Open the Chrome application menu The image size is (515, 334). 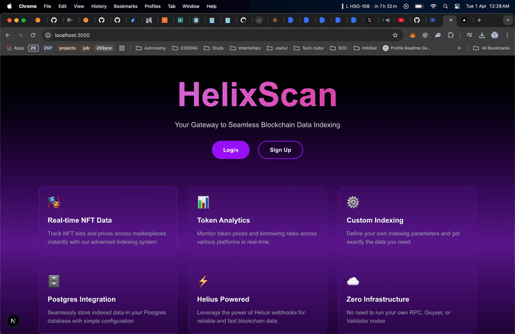click(27, 6)
